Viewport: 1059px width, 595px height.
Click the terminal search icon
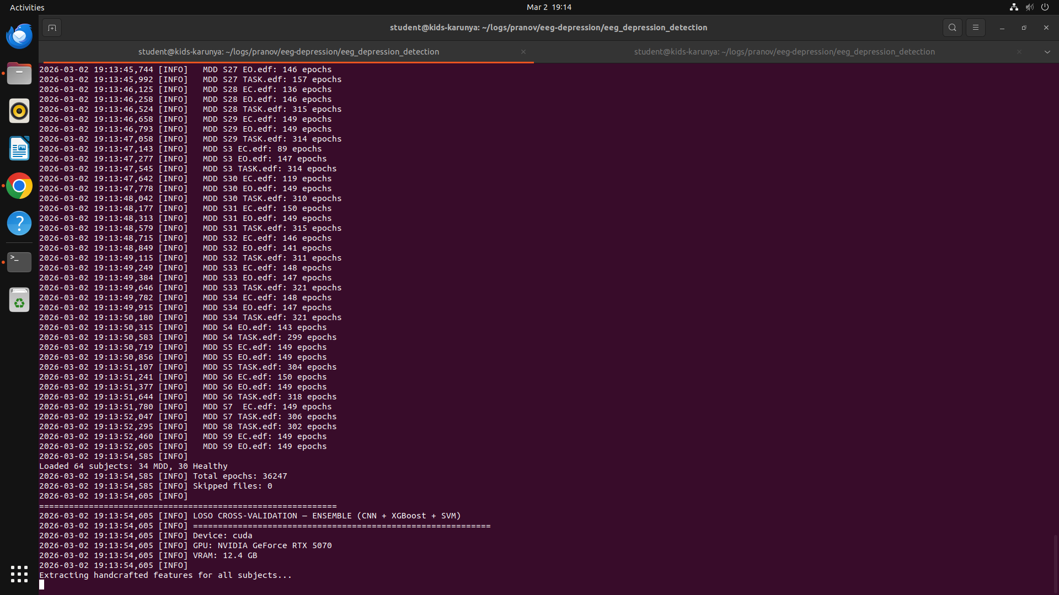click(952, 28)
